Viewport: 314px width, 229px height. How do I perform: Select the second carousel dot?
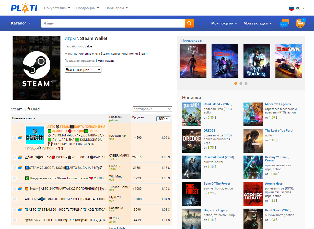[241, 83]
